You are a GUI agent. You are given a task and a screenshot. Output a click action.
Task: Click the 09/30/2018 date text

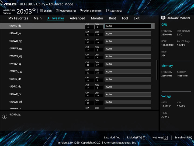(x=9, y=11)
